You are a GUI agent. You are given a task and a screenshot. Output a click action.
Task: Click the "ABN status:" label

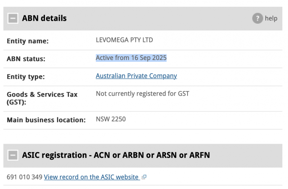pyautogui.click(x=26, y=59)
